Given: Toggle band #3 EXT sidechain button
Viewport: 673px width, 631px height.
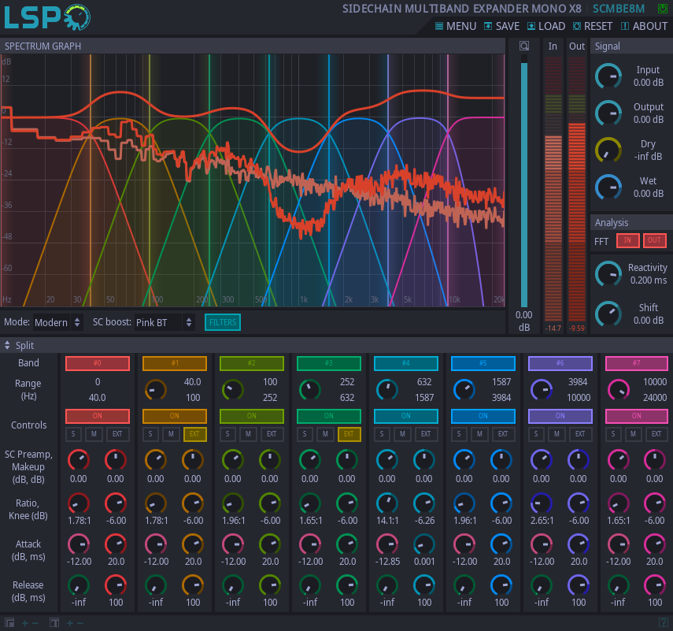Looking at the screenshot, I should point(349,434).
